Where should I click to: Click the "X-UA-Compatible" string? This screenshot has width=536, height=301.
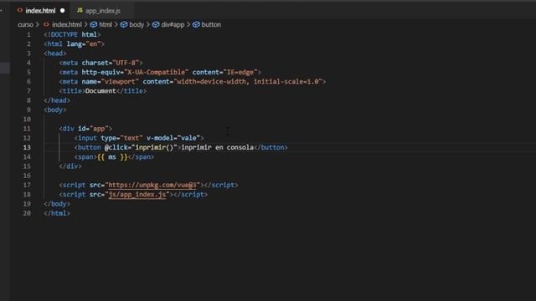(x=156, y=73)
